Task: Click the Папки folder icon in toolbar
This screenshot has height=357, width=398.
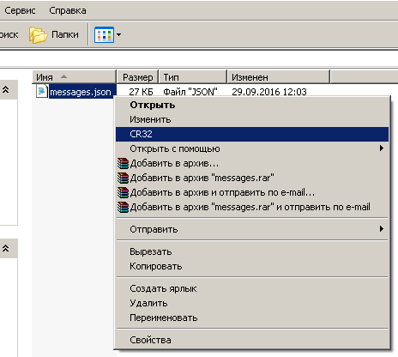Action: tap(38, 35)
